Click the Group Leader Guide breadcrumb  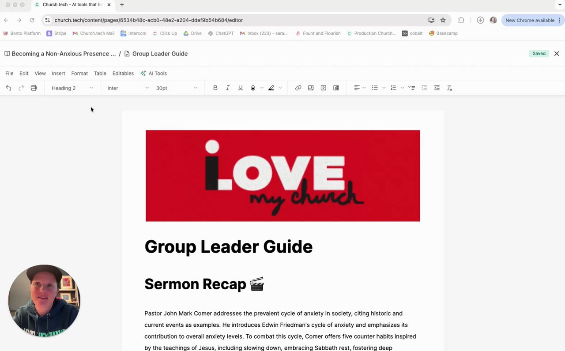tap(156, 53)
